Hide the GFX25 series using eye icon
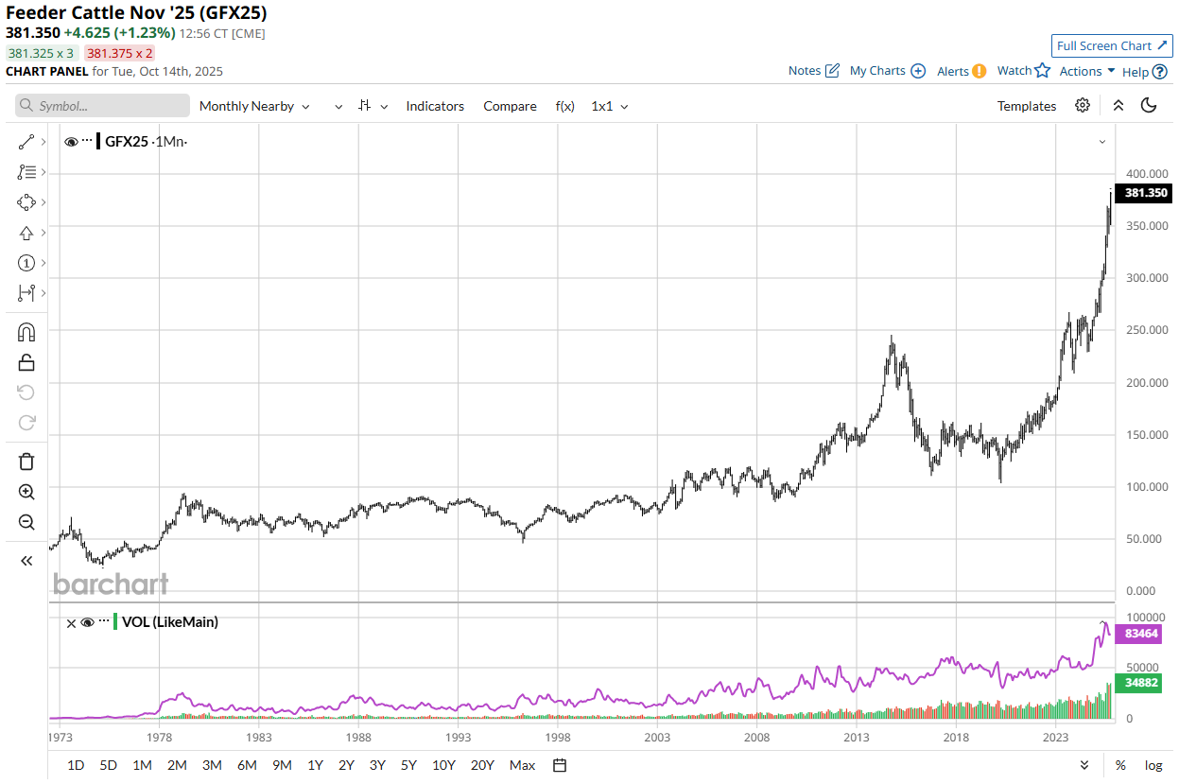 (x=71, y=142)
